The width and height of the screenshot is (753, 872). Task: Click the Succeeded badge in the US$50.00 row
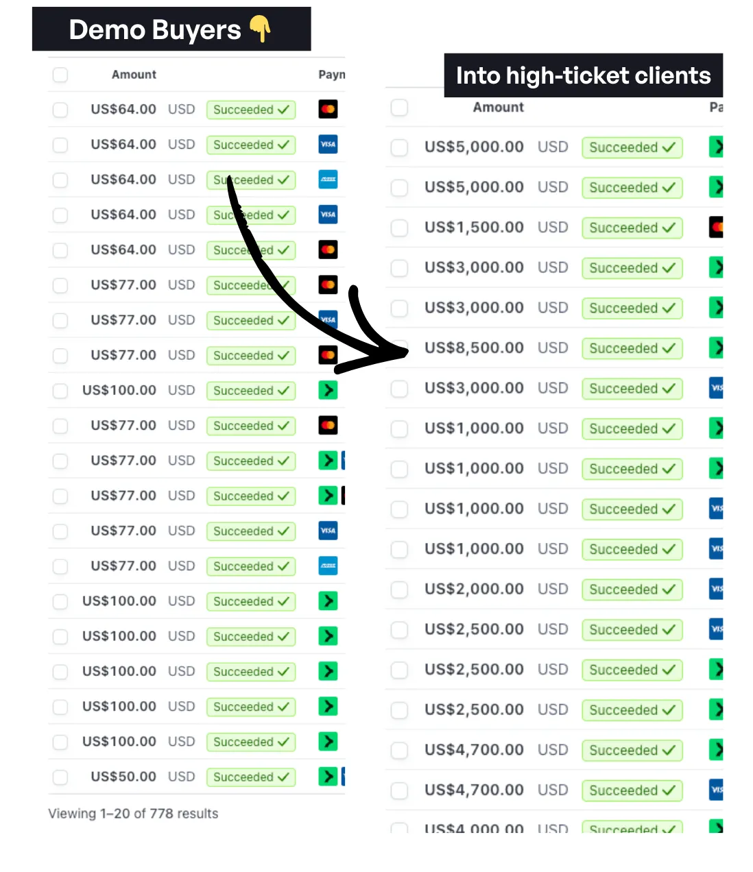[250, 777]
